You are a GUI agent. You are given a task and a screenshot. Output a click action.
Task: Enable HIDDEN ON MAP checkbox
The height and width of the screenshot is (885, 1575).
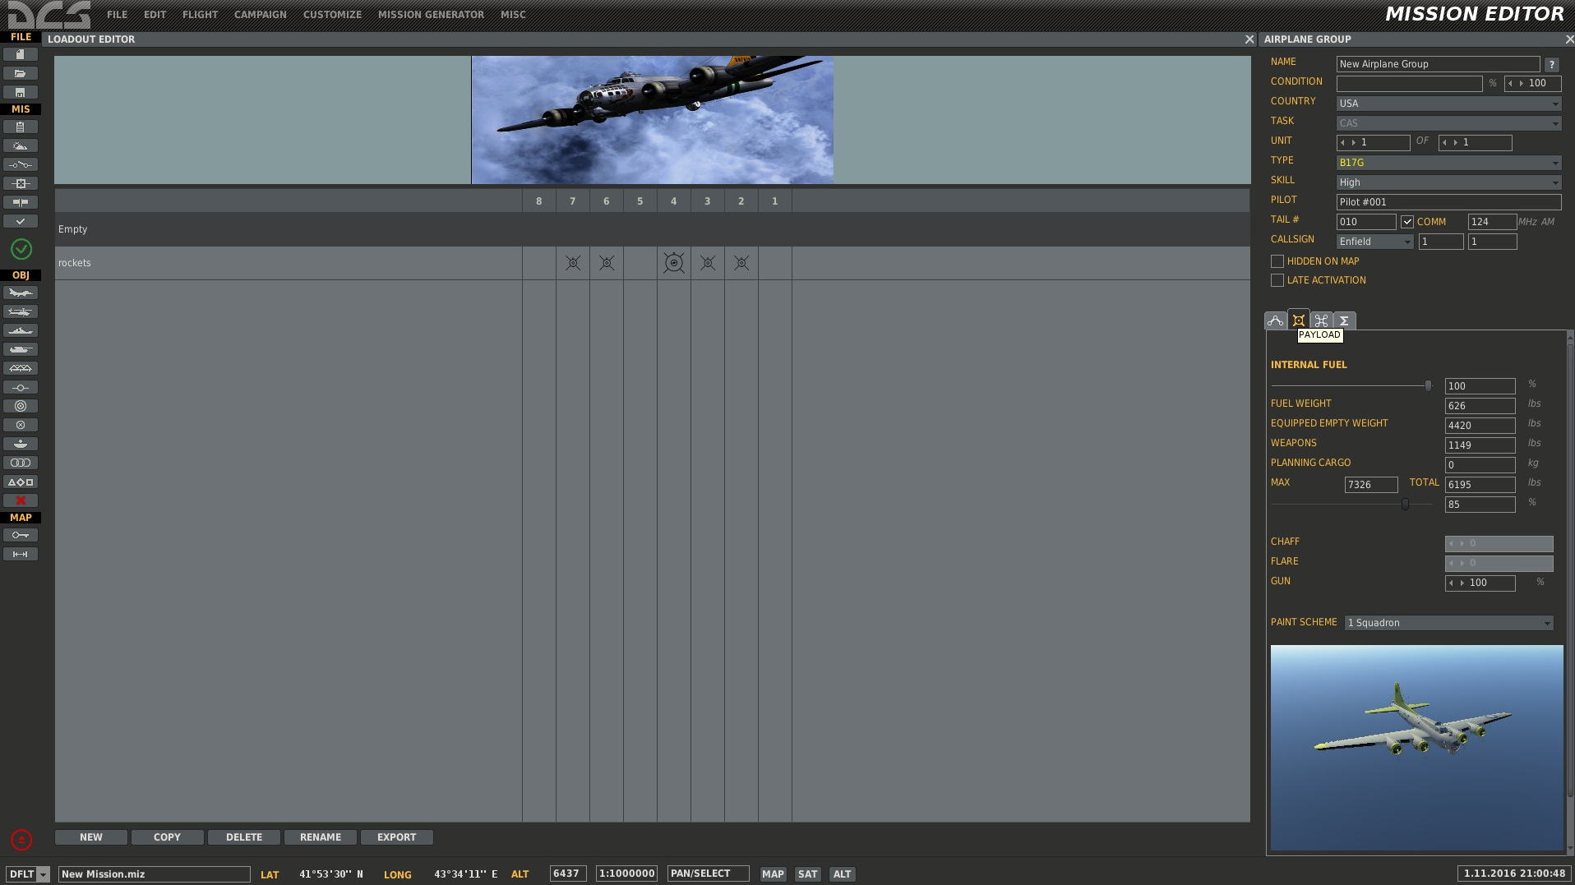1277,261
